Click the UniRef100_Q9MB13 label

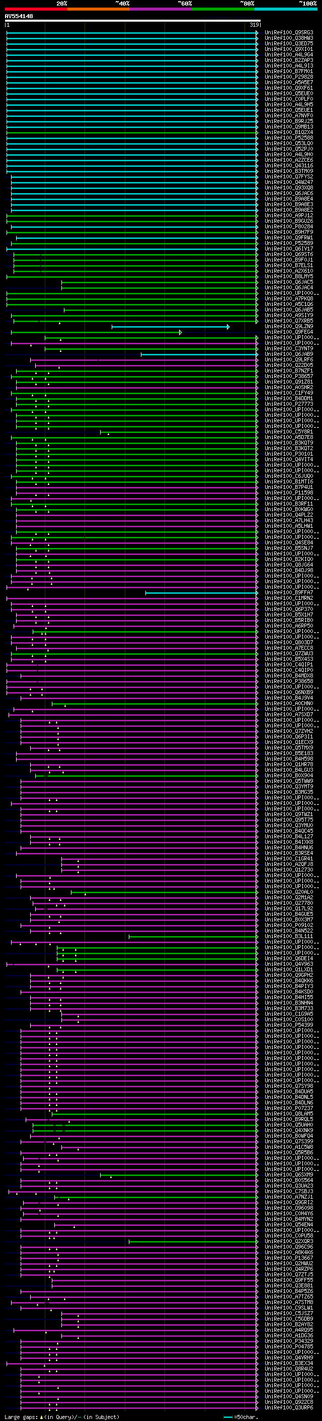[x=288, y=127]
